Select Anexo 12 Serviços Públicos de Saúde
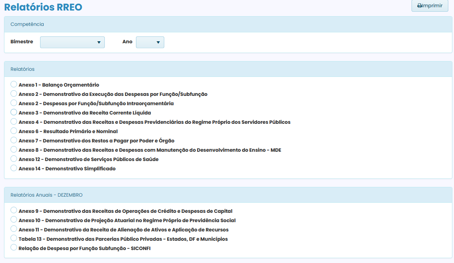Image resolution: width=454 pixels, height=263 pixels. click(x=14, y=159)
